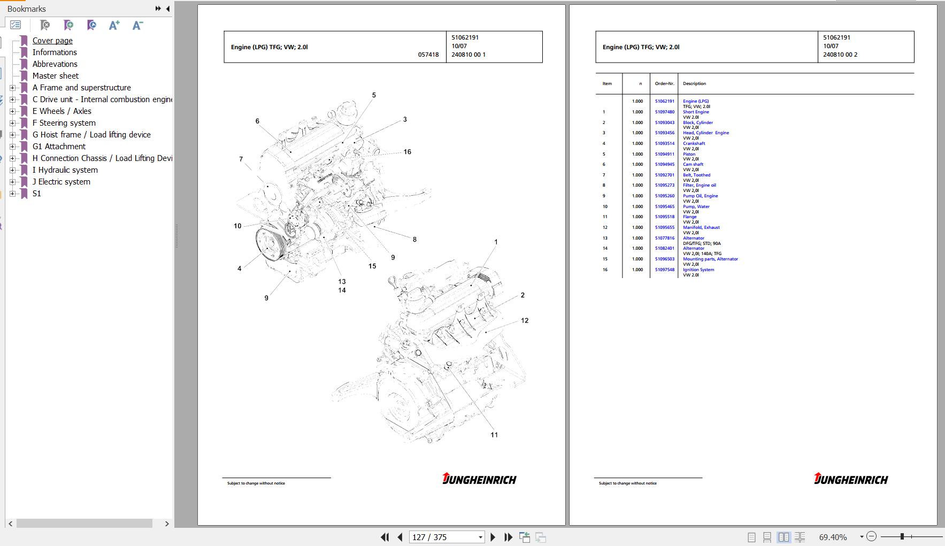The height and width of the screenshot is (546, 945).
Task: Open order number link 51095518
Action: point(665,217)
